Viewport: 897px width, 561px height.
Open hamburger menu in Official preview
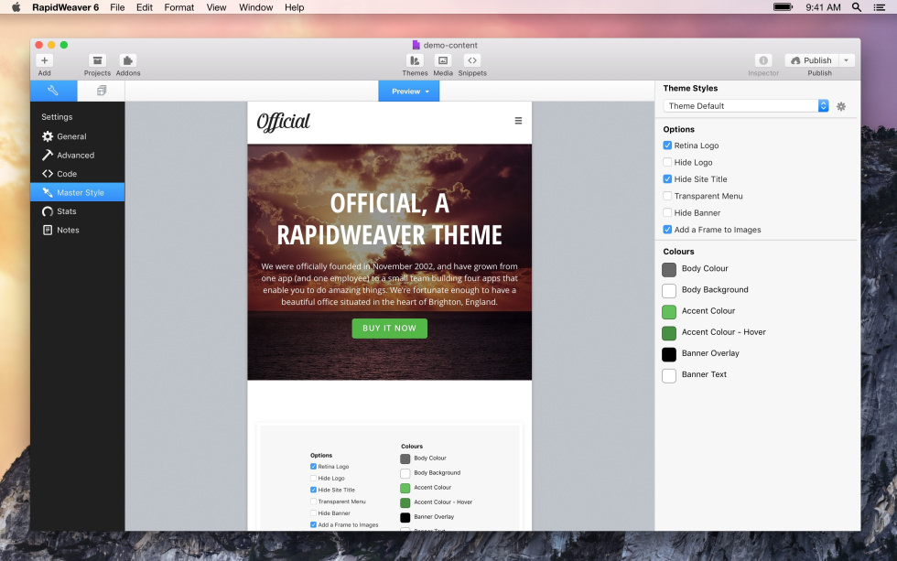tap(518, 121)
